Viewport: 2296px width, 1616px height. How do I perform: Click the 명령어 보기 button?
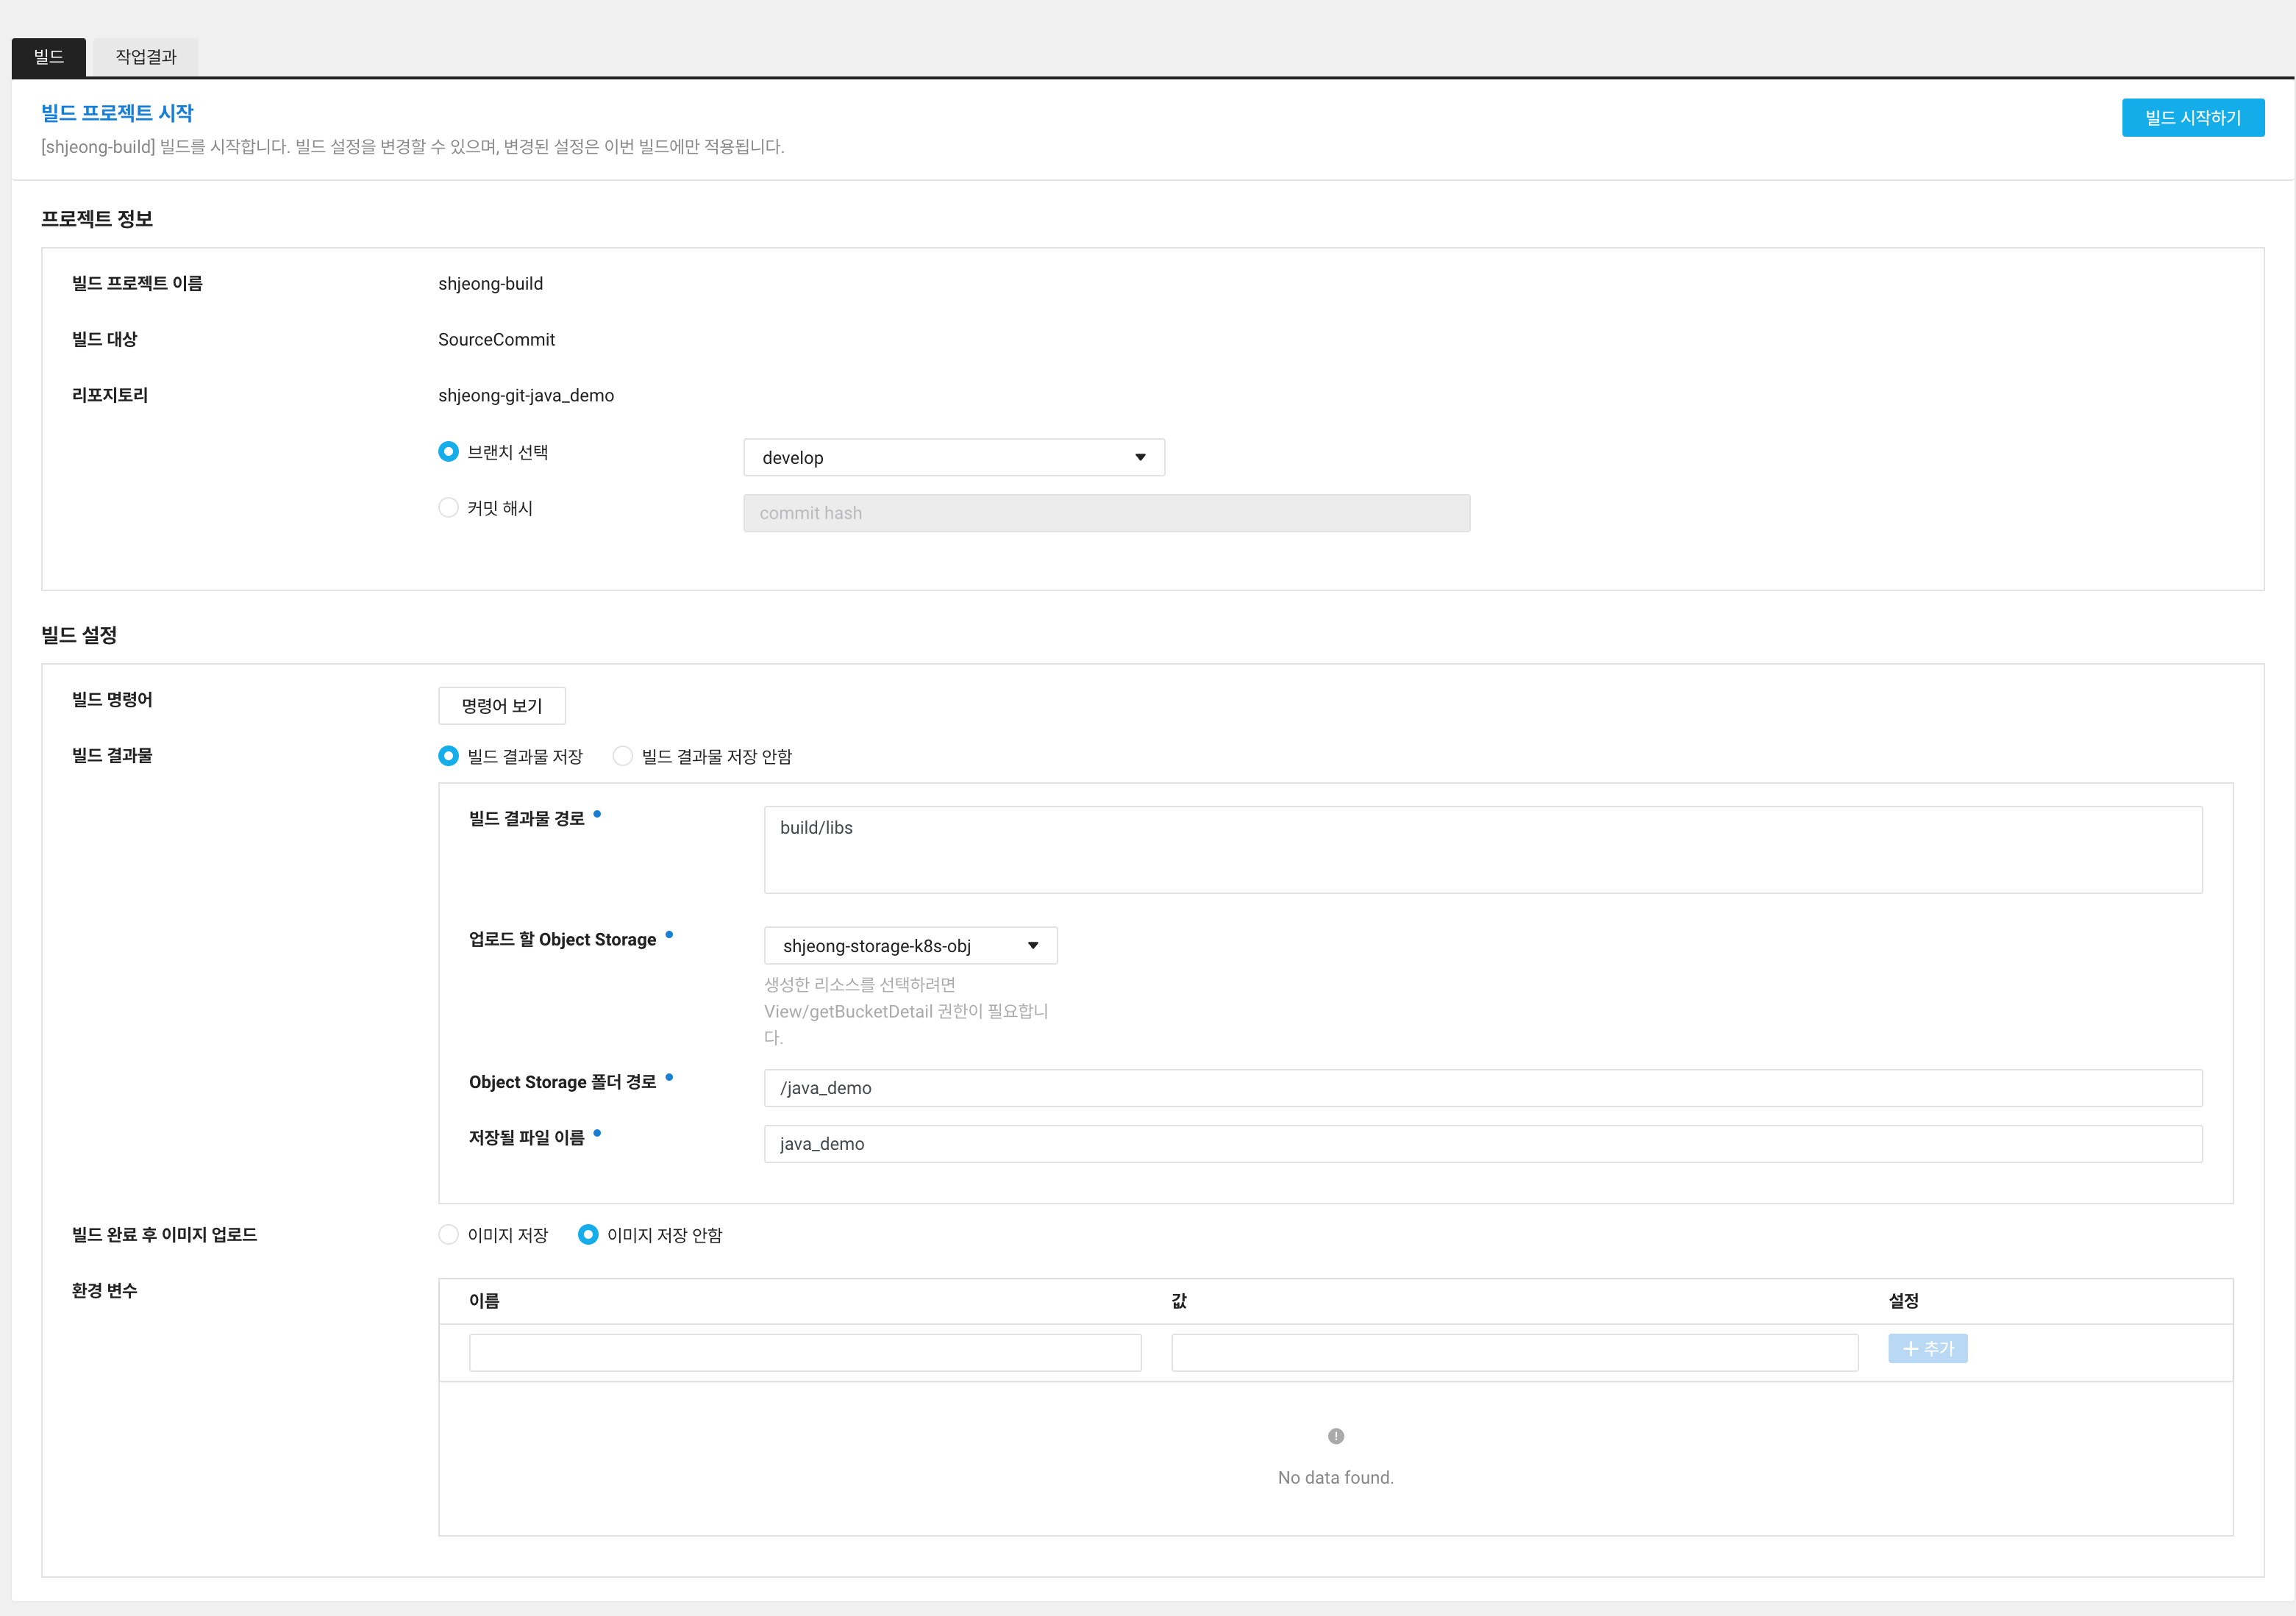(500, 705)
